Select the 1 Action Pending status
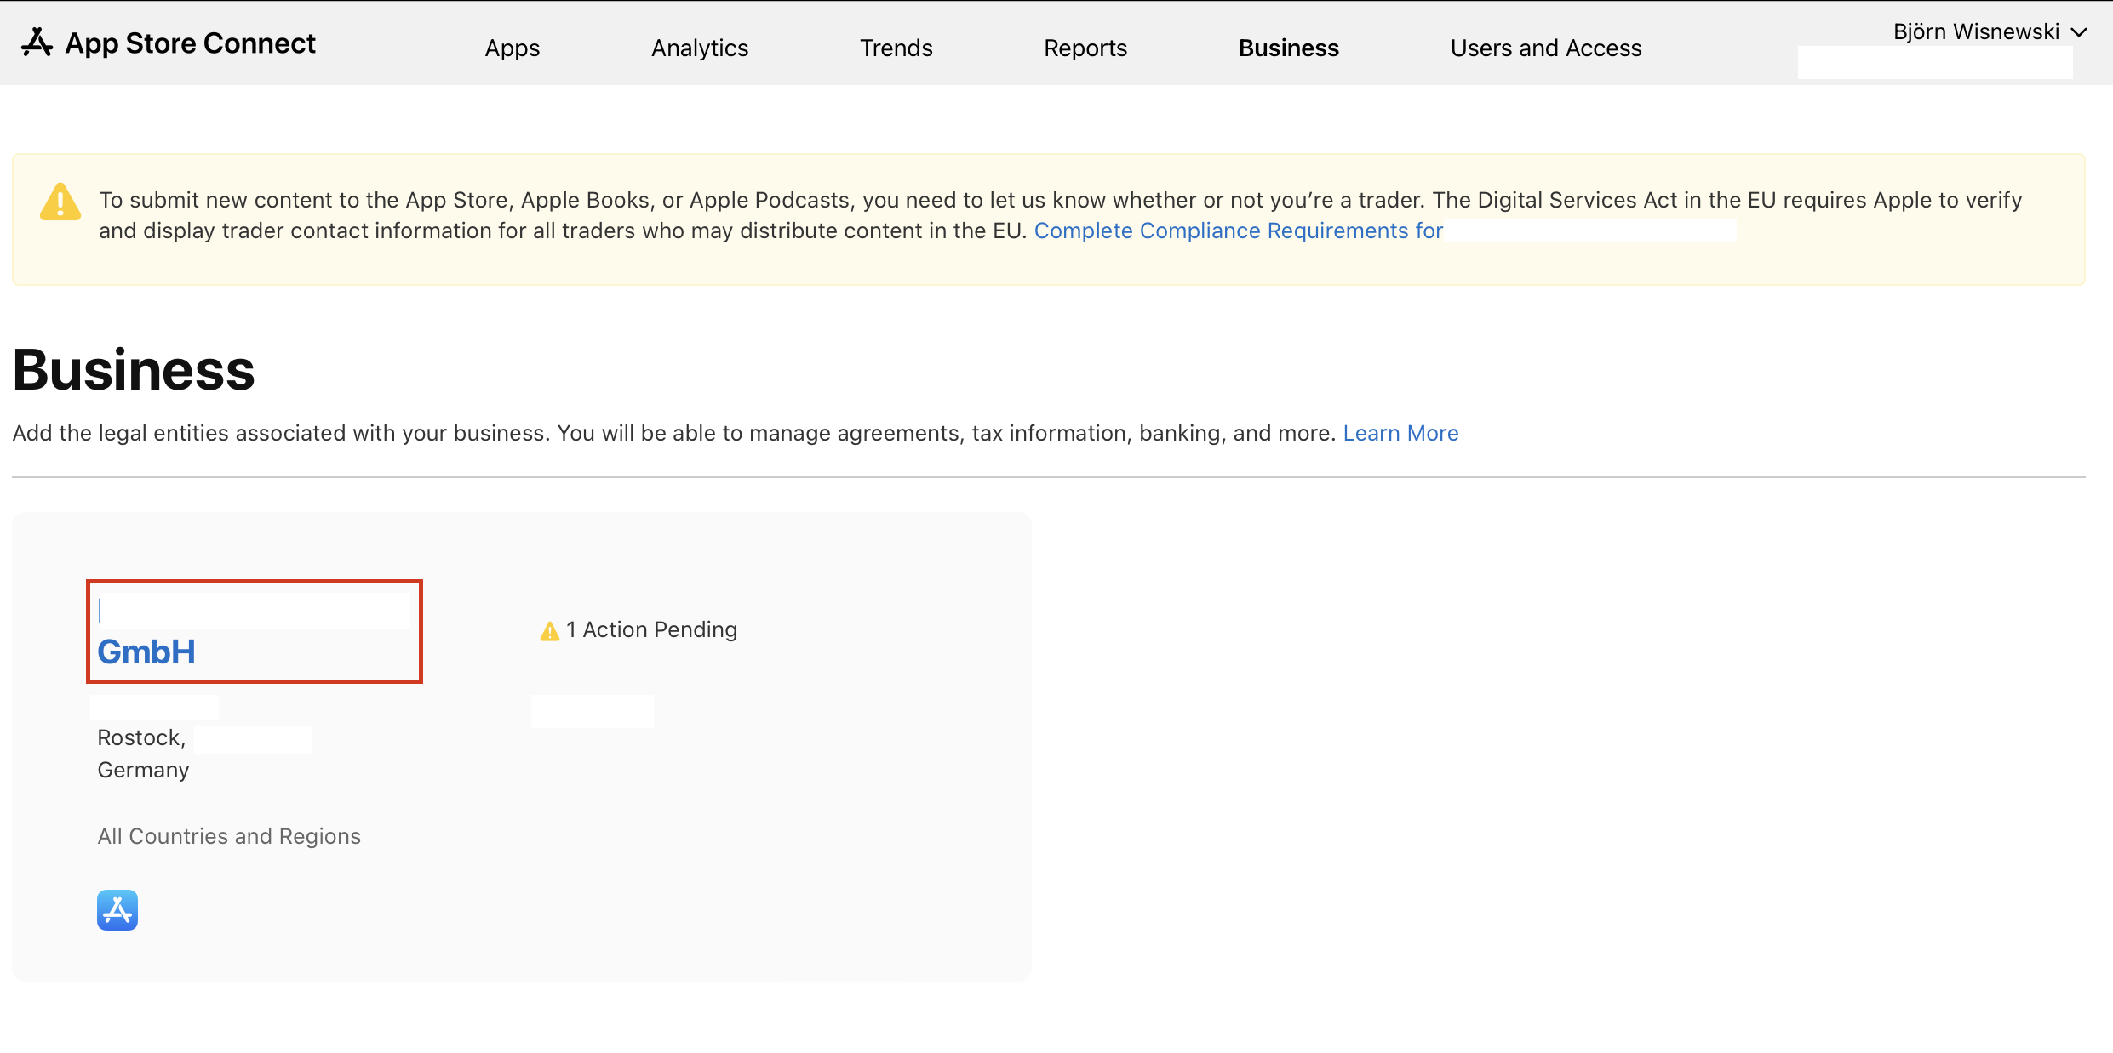The image size is (2113, 1053). [x=651, y=629]
